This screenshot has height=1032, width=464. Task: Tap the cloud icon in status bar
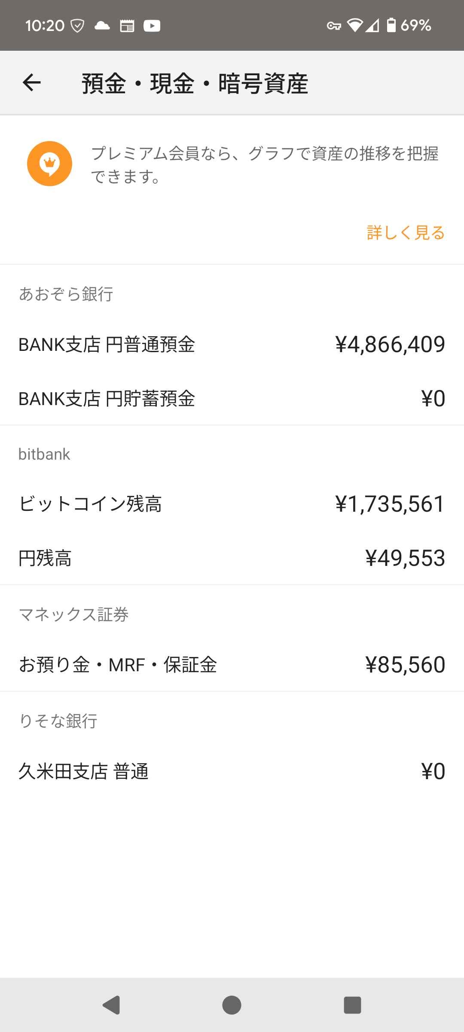[102, 26]
